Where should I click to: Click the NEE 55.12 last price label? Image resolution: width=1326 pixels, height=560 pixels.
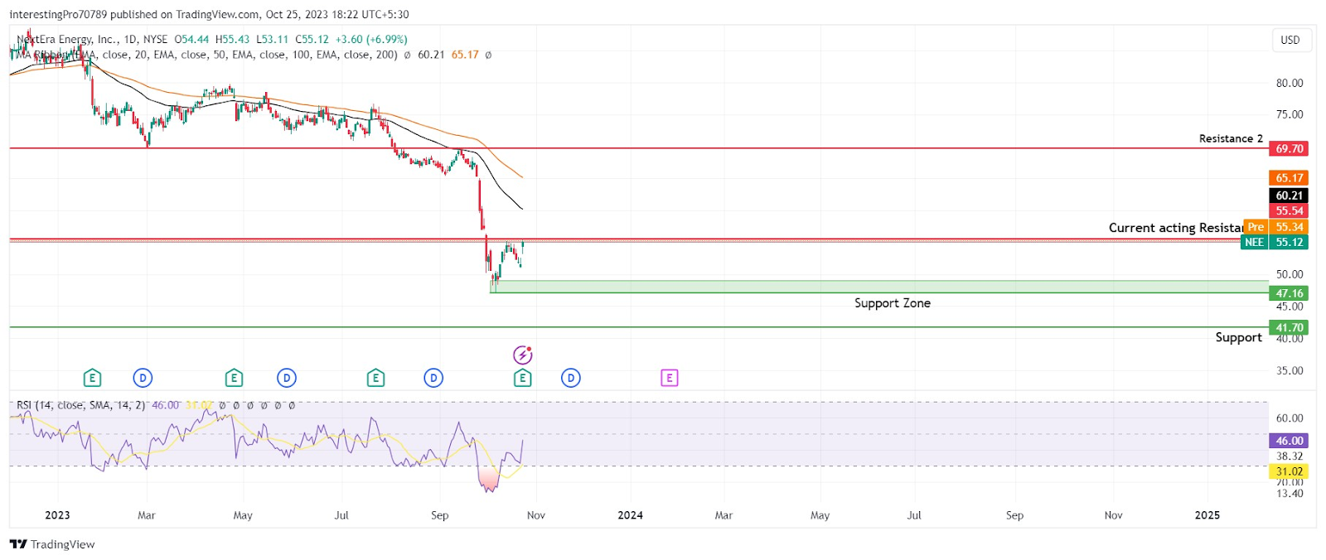1275,242
